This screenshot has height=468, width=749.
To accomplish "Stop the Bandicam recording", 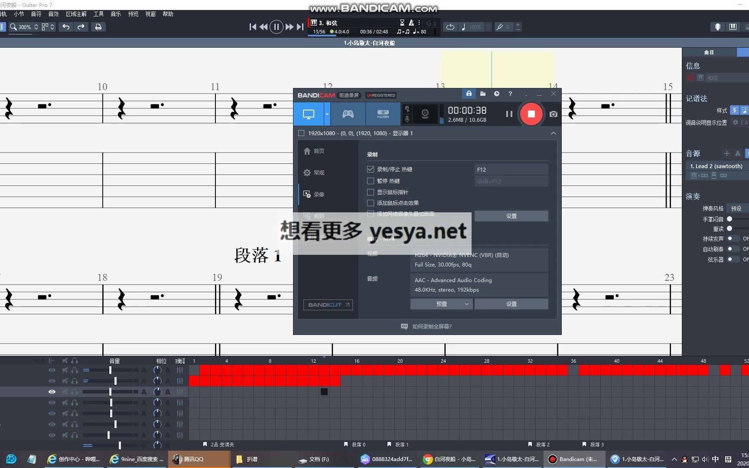I will click(531, 114).
